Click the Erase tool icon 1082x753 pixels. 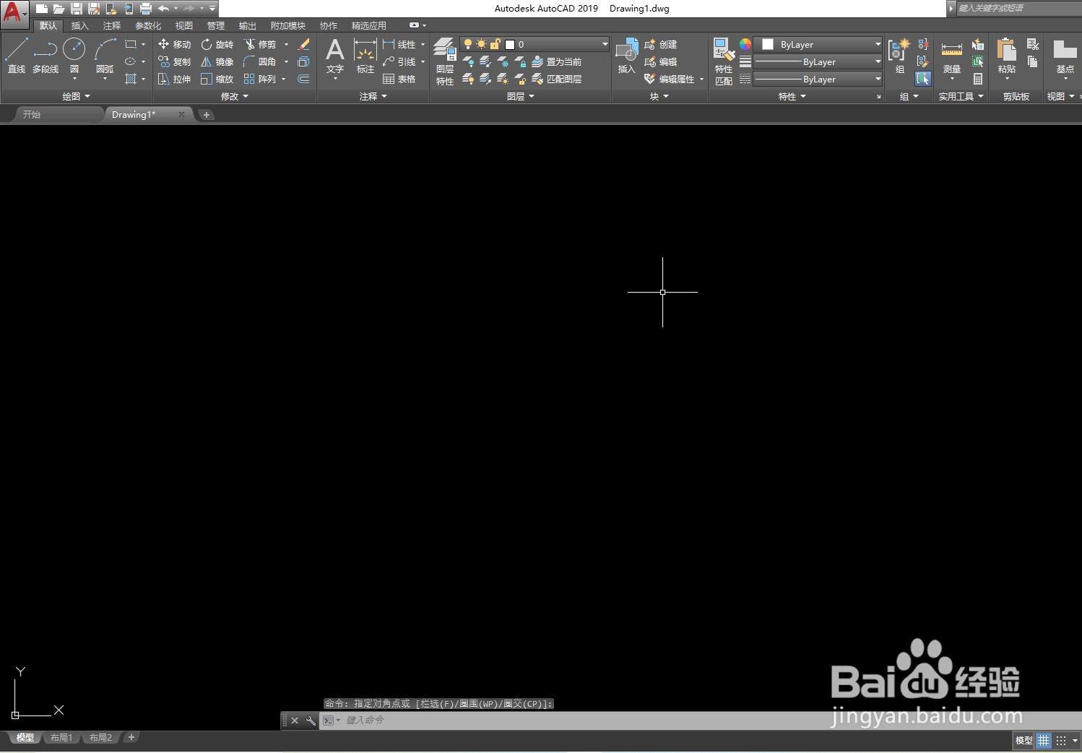click(x=303, y=44)
